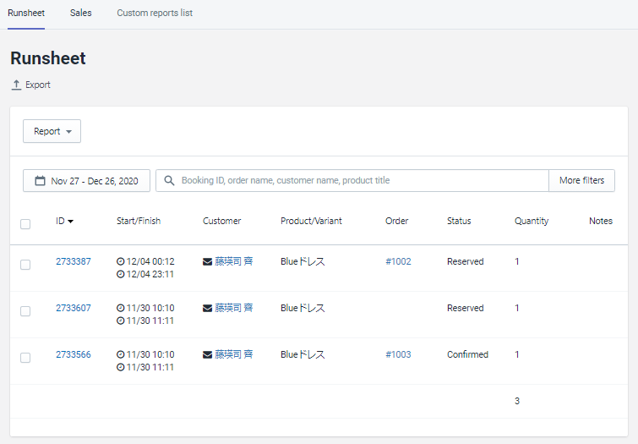The width and height of the screenshot is (638, 444).
Task: Expand More filters
Action: pos(581,181)
